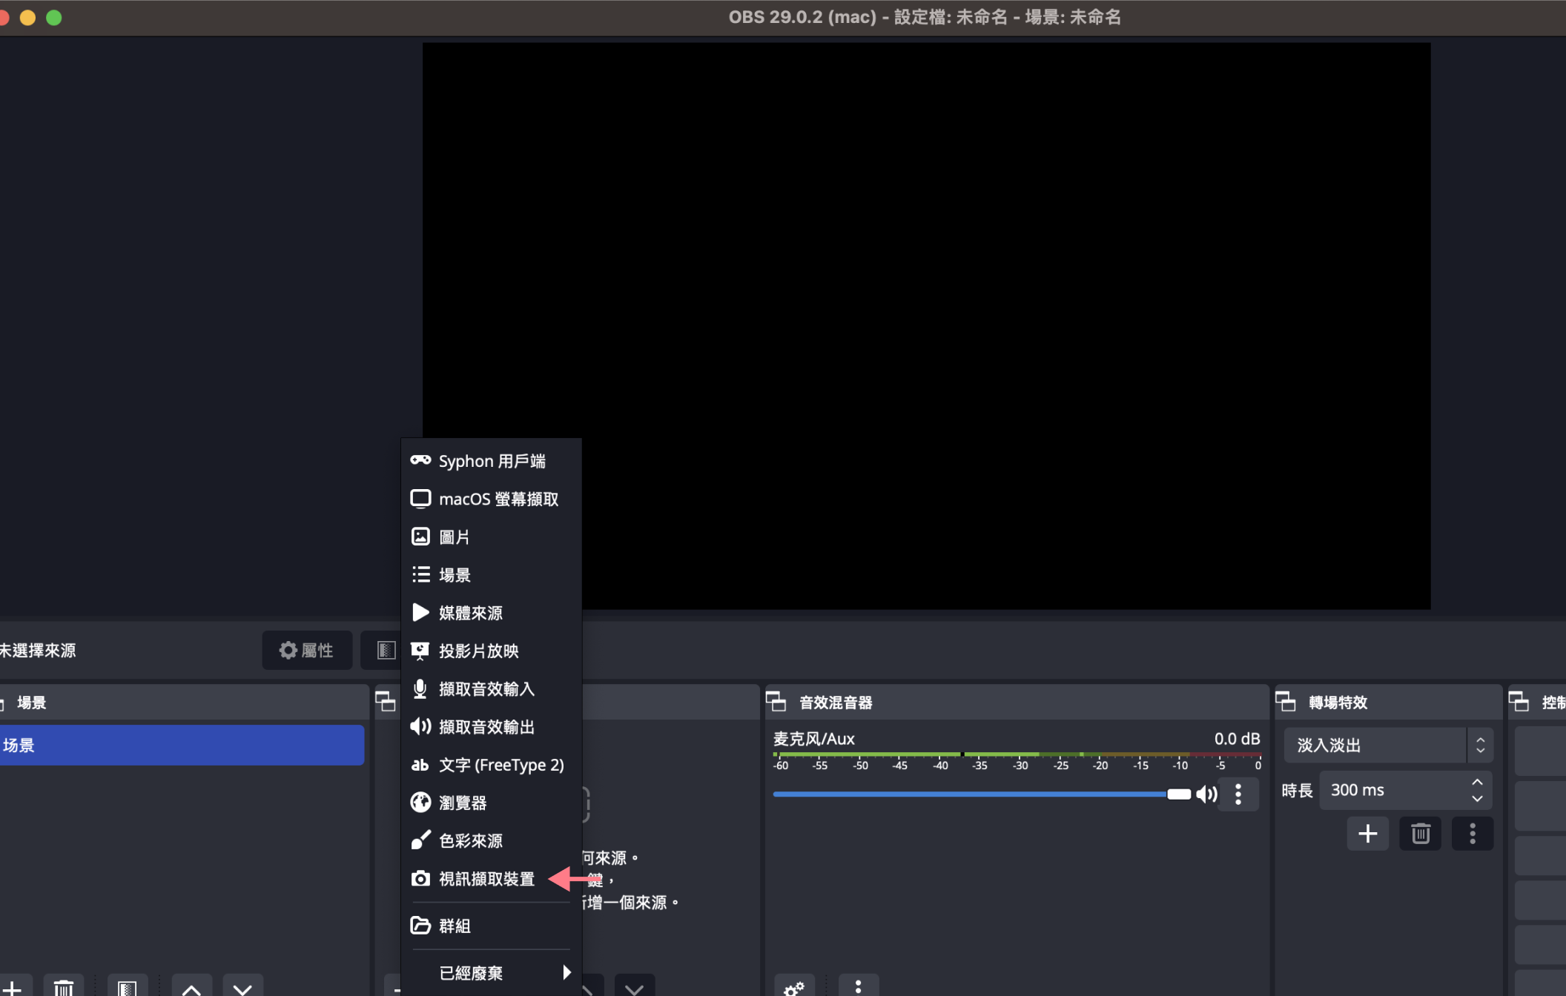Image resolution: width=1566 pixels, height=996 pixels.
Task: Add new transition with plus icon
Action: coord(1367,834)
